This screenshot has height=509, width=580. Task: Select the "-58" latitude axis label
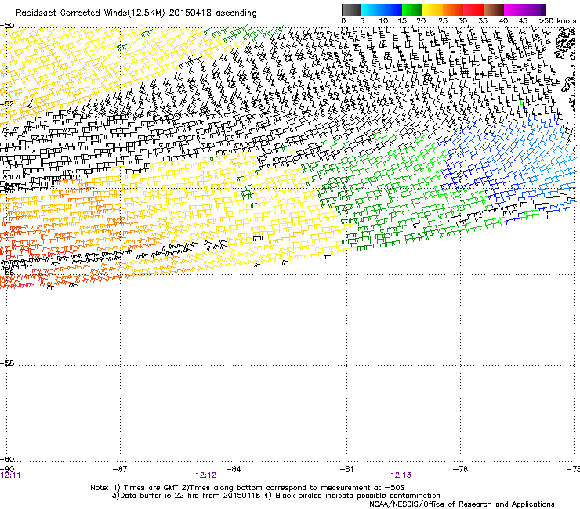pyautogui.click(x=7, y=363)
